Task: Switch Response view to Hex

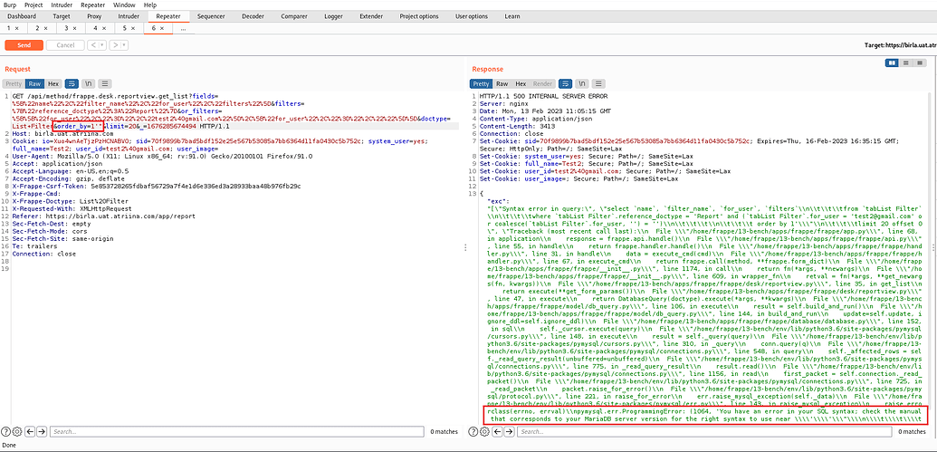Action: [521, 83]
